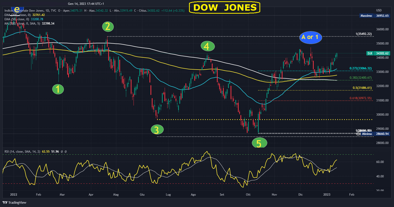The width and height of the screenshot is (394, 207).
Task: Click the 31000.00 price axis tick
Action: pos(382,100)
